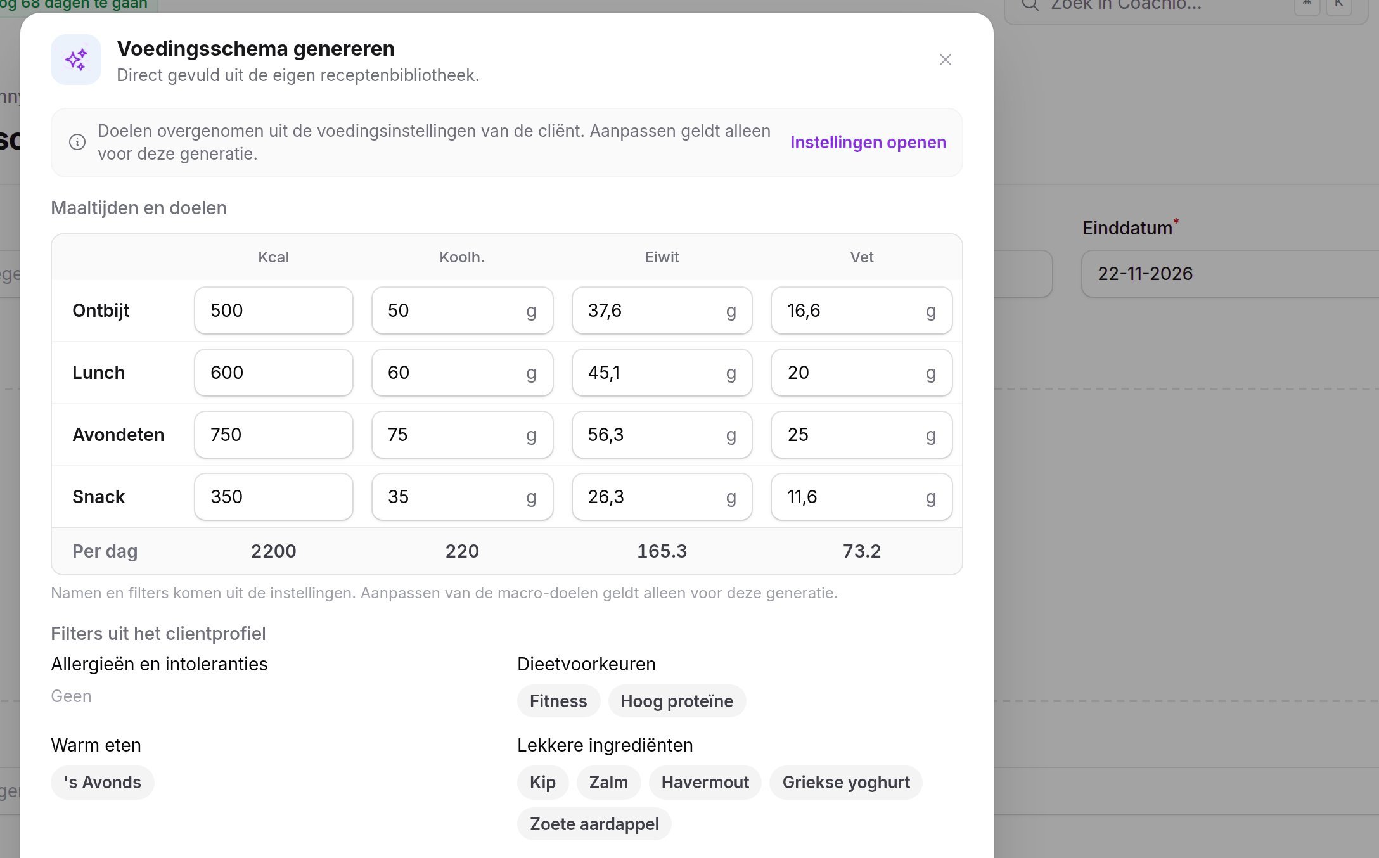
Task: Click the Zoete aardappel chip
Action: point(594,824)
